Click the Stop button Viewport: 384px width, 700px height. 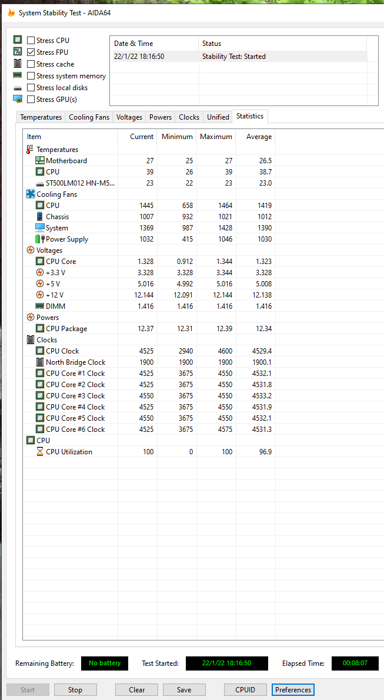[75, 690]
